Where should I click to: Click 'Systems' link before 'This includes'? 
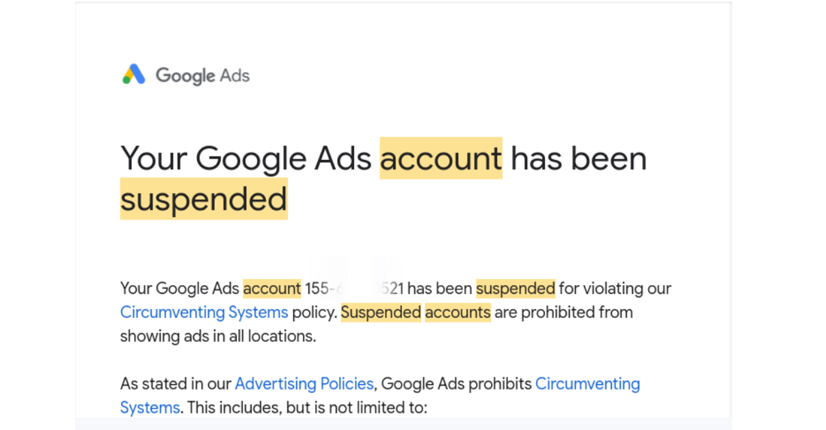[150, 407]
